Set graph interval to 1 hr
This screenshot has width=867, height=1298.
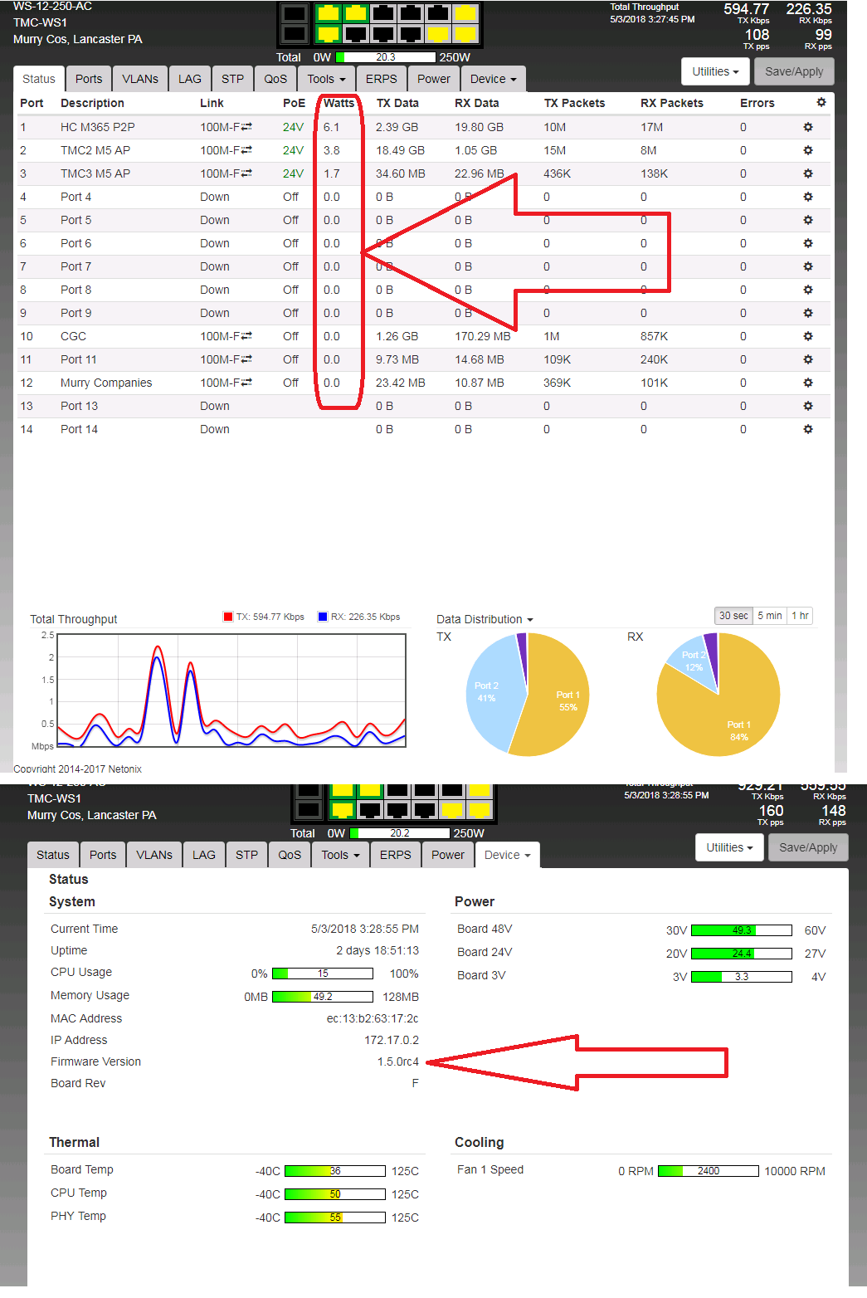800,616
